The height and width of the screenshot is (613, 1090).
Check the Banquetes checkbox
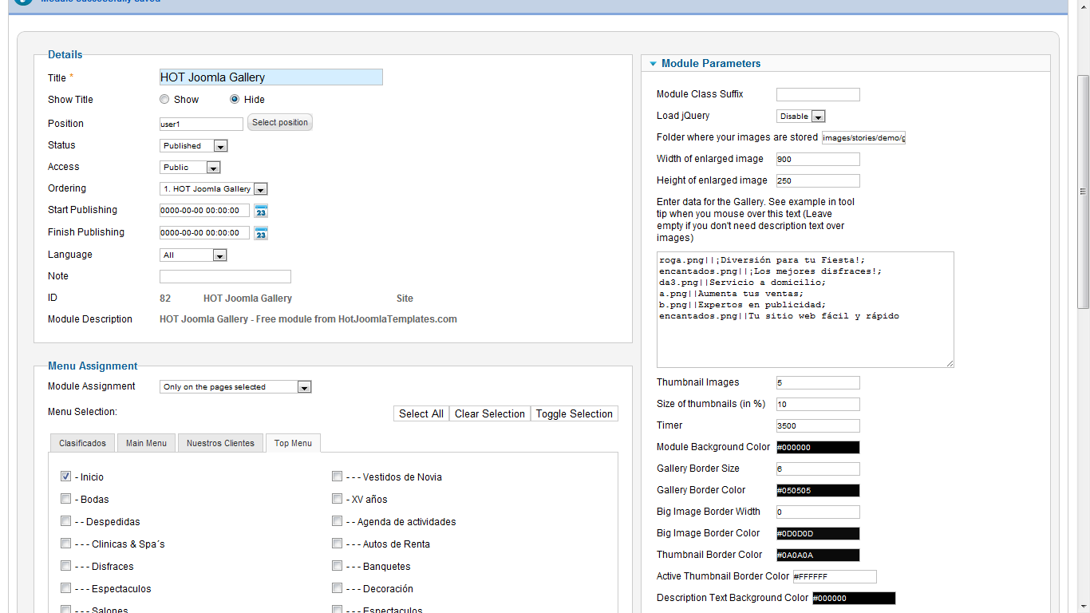(338, 566)
